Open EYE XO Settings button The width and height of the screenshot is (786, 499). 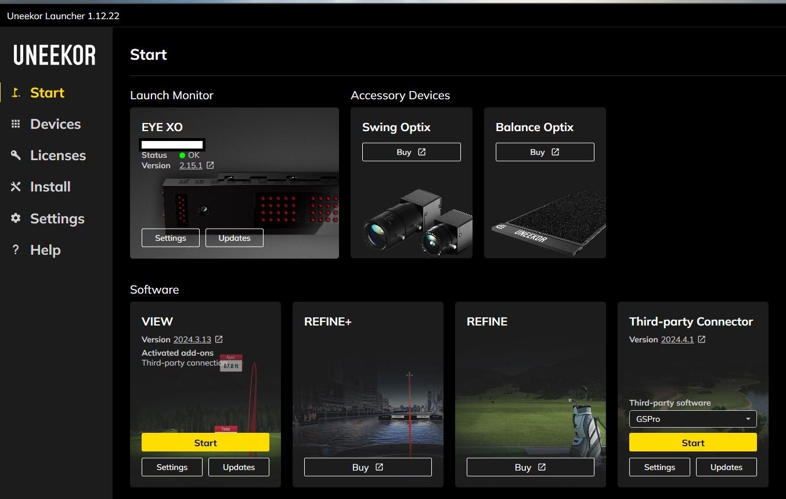coord(171,238)
